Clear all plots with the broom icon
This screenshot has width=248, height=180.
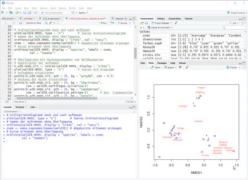pos(187,67)
